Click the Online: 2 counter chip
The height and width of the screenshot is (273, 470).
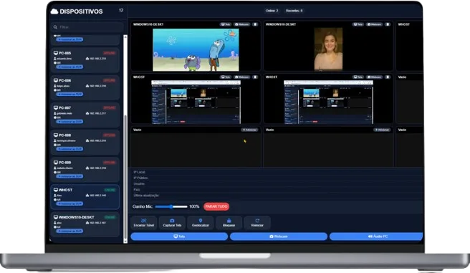(272, 11)
